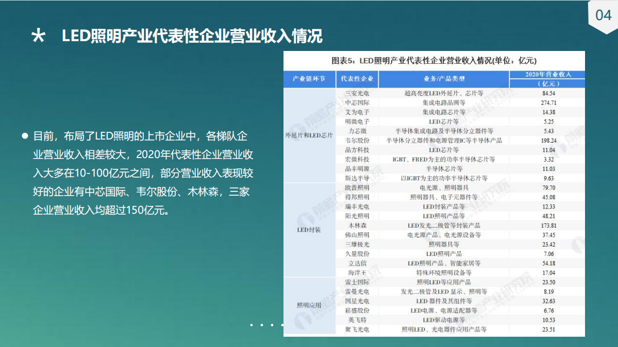Image resolution: width=618 pixels, height=347 pixels.
Task: Click 木林森 revenue value 173.81
Action: [x=548, y=225]
